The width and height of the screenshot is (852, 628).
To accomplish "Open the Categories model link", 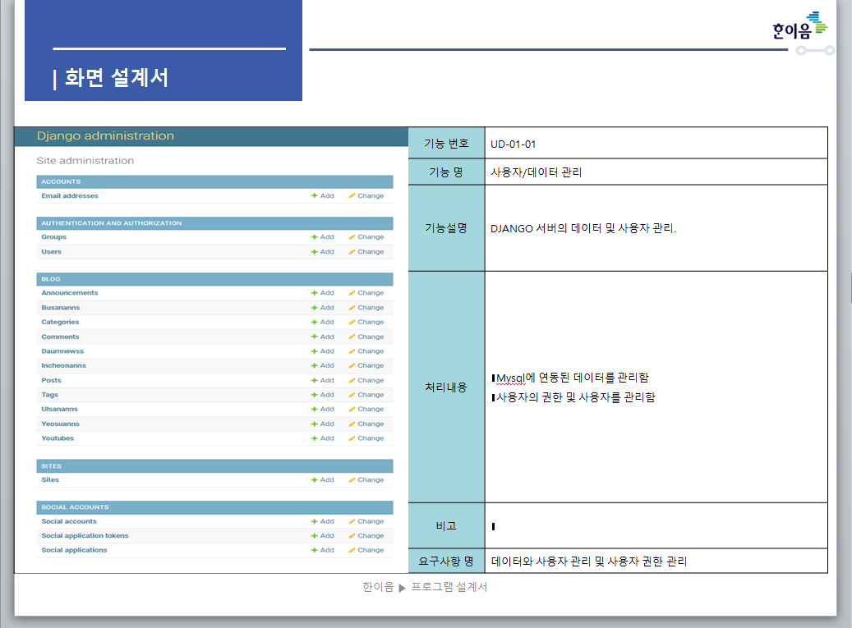I will (x=60, y=323).
